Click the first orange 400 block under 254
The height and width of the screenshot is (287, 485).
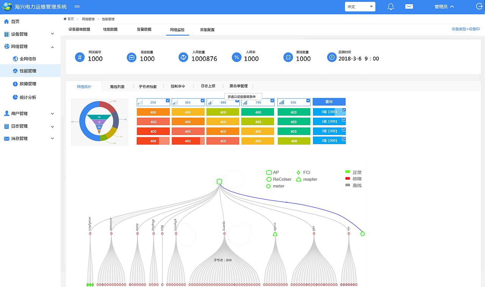(x=153, y=112)
